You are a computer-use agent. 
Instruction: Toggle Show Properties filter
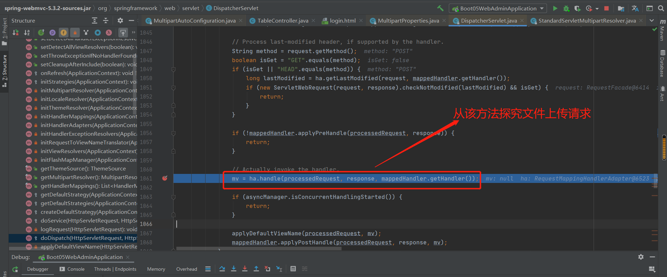53,32
